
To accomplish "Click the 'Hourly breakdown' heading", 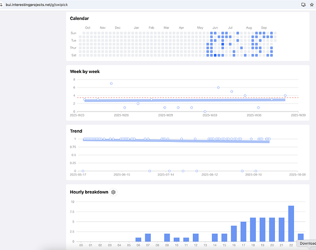I will [x=89, y=192].
